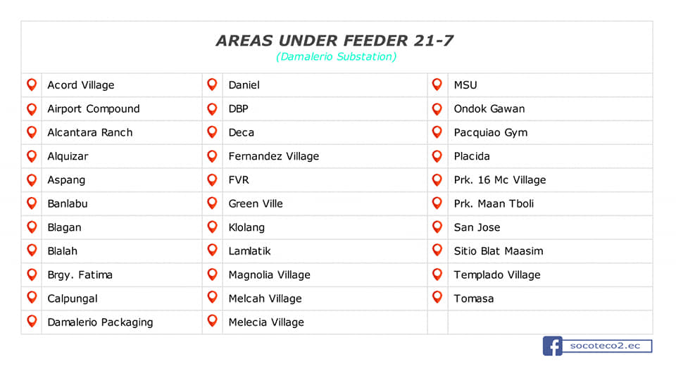This screenshot has height=373, width=676.
Task: Click the location pin next to Daniel
Action: coord(212,84)
